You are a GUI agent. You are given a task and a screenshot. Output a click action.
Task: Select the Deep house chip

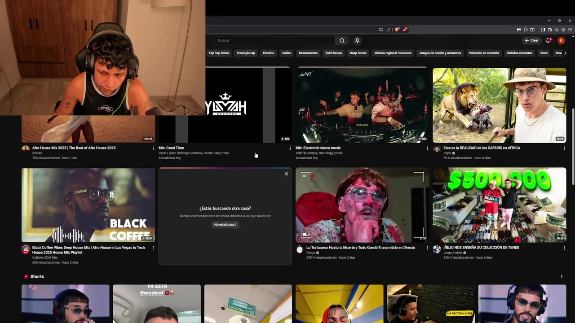pos(358,53)
